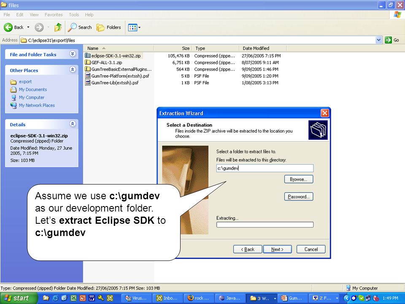This screenshot has height=304, width=405.
Task: Collapse the Other Places panel
Action: 73,70
